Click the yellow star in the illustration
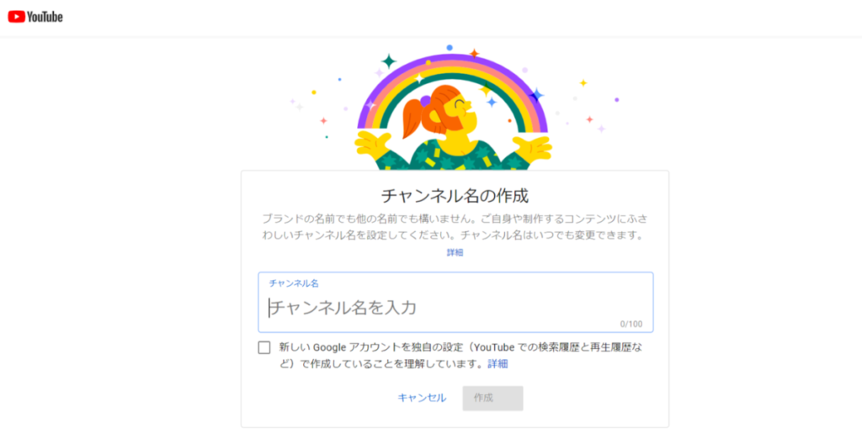Screen dimensions: 862x433 583,82
